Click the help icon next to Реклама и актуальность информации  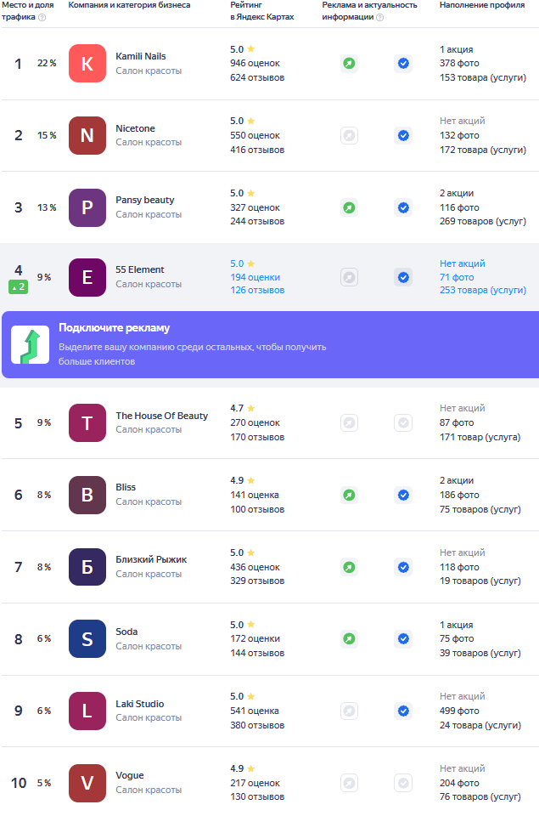click(380, 17)
